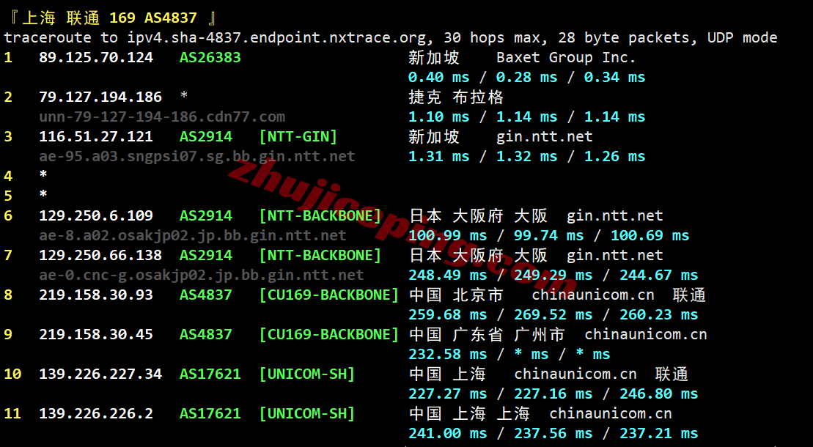Image resolution: width=813 pixels, height=447 pixels.
Task: Select hostname ae-8.a02.osakjp02.jp.bb.gin.ntt.net
Action: (x=193, y=235)
